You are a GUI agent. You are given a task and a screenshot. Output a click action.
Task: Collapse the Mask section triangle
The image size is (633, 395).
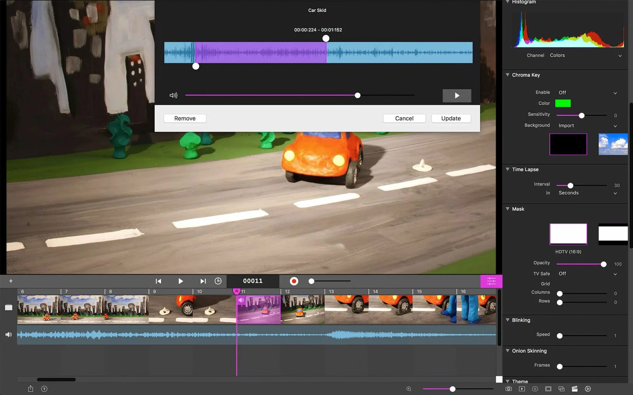pyautogui.click(x=508, y=209)
